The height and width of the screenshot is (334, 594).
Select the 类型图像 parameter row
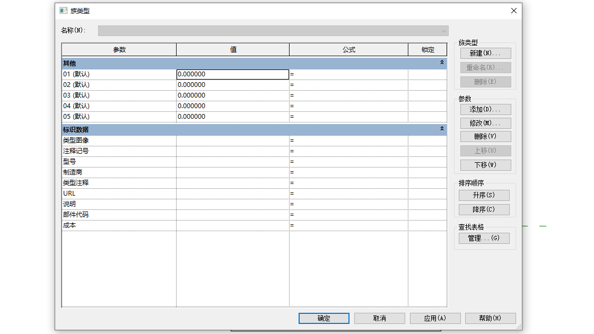[x=119, y=140]
